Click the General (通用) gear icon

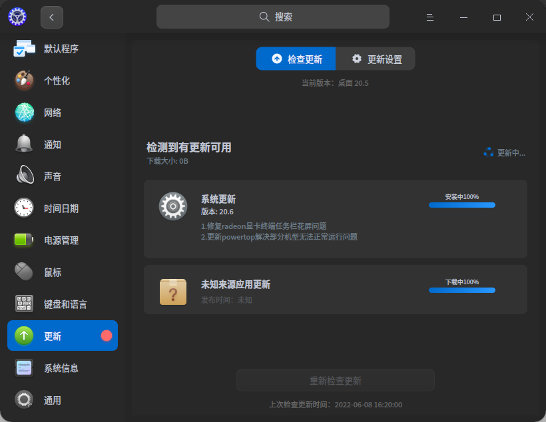pos(24,399)
